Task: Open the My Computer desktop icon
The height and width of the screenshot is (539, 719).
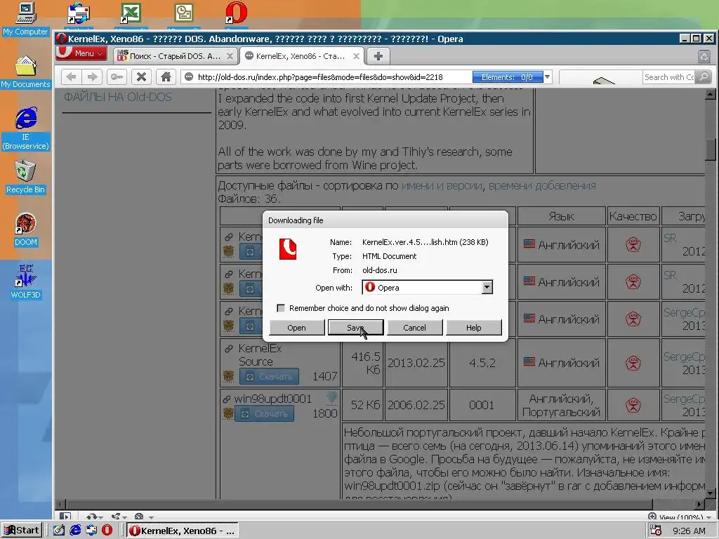Action: (x=26, y=19)
